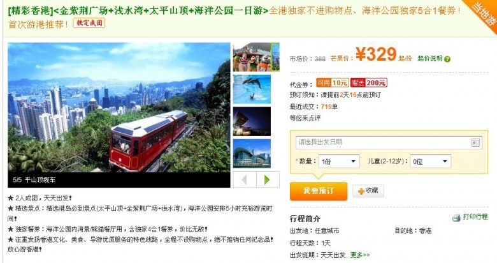Open the 儿童(2-12岁) count dropdown
Image resolution: width=497 pixels, height=263 pixels.
point(431,162)
